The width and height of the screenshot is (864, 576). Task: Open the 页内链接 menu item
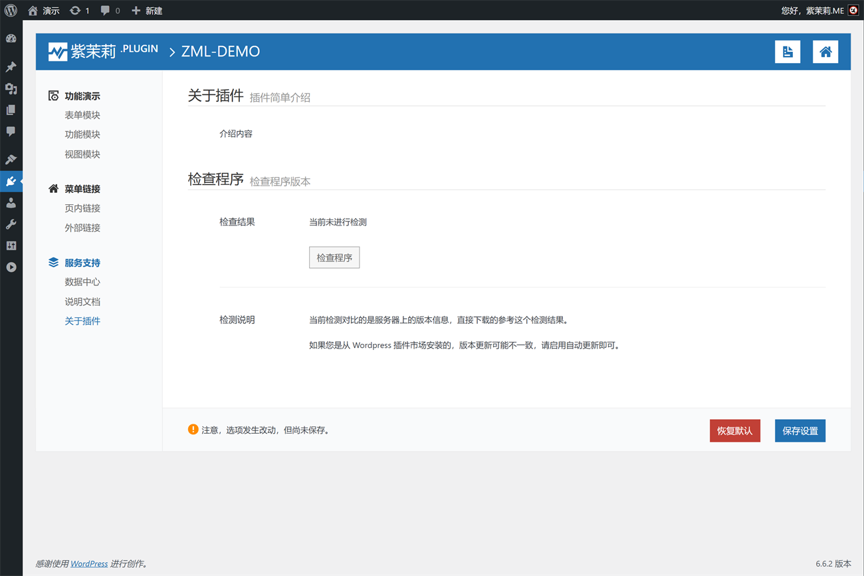tap(82, 208)
